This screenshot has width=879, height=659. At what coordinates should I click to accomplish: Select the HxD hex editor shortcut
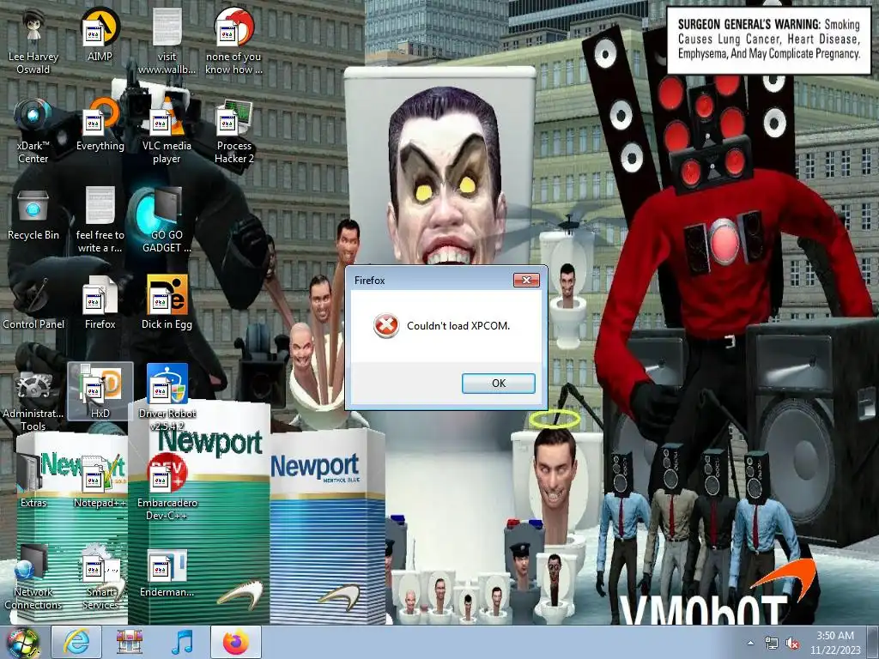(100, 391)
